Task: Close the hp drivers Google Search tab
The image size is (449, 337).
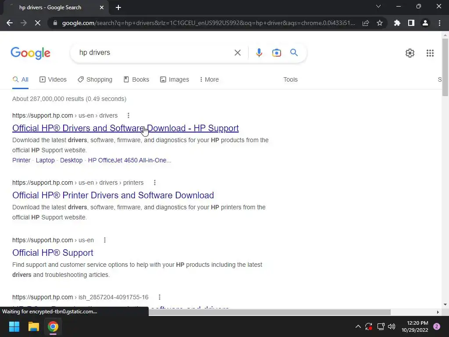Action: (102, 7)
